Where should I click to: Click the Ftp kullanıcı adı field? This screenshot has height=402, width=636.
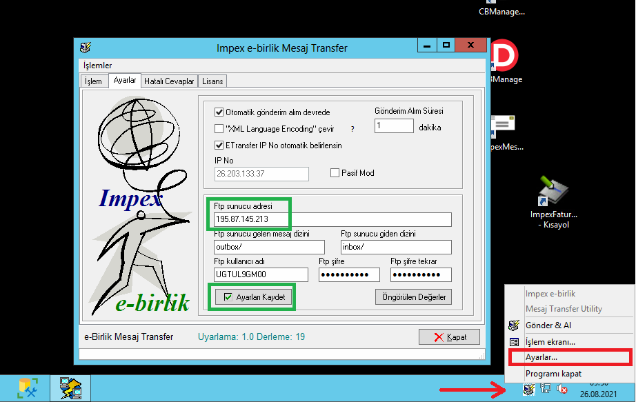(x=261, y=274)
